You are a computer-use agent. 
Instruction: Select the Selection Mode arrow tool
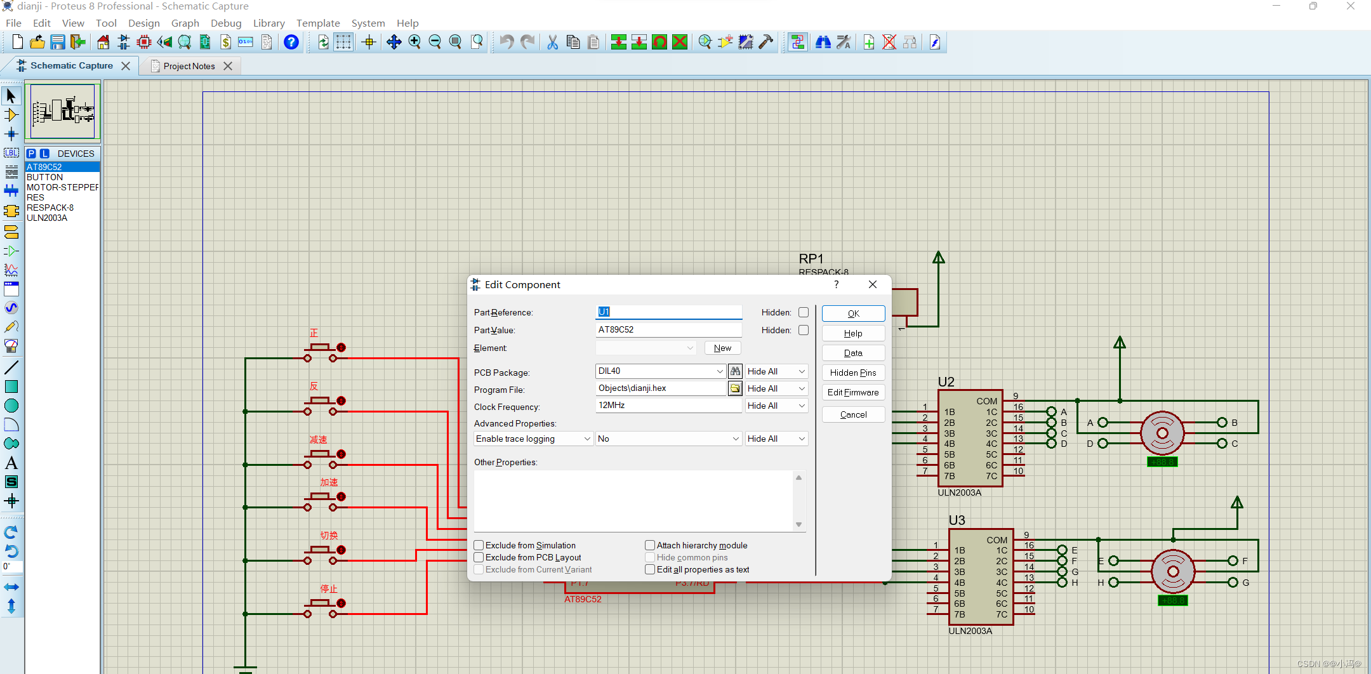tap(11, 96)
